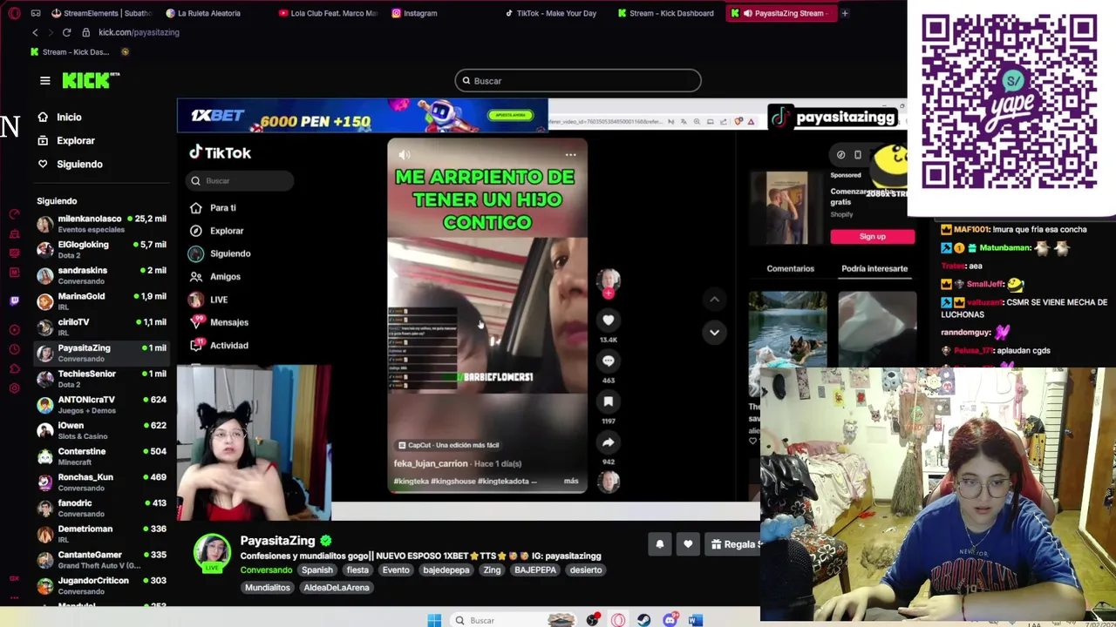Go back with browser back arrow
The height and width of the screenshot is (627, 1116).
[x=35, y=32]
